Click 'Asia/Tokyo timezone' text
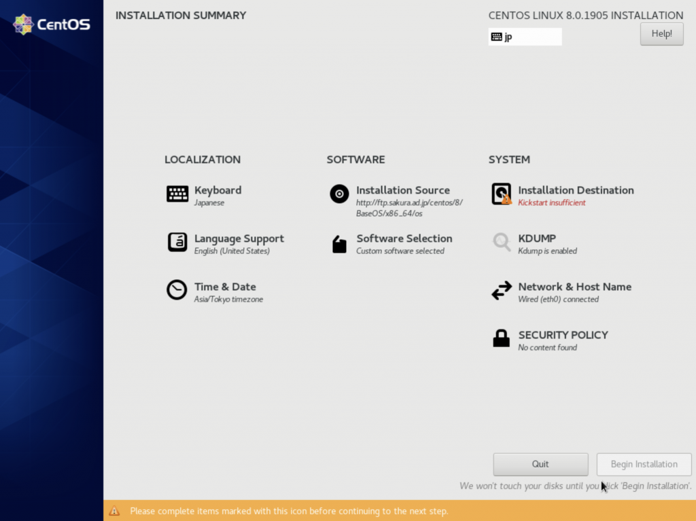Screen dimensions: 696x521 (x=228, y=300)
